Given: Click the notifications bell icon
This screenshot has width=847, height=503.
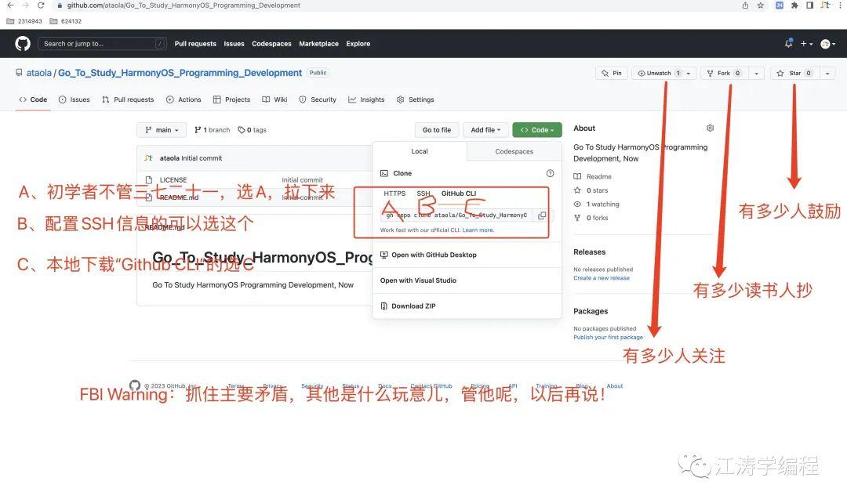Looking at the screenshot, I should click(789, 44).
